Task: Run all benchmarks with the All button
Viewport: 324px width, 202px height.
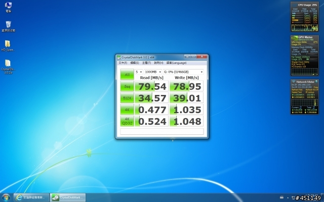Action: (x=127, y=74)
